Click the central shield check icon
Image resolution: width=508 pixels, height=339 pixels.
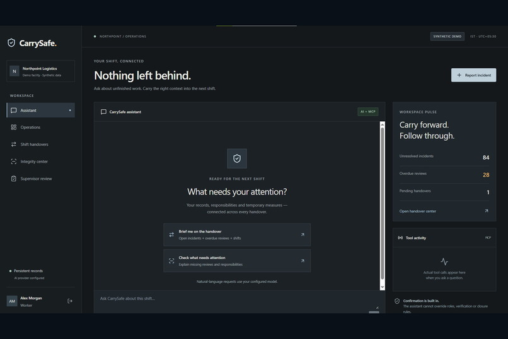point(237,158)
